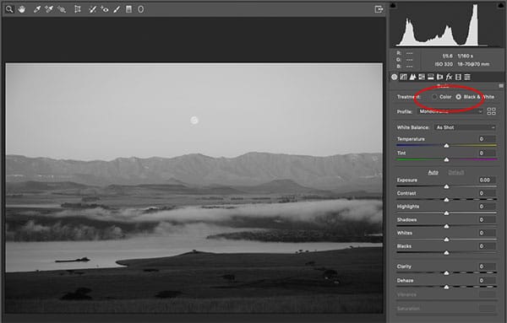Click the ISO 320 readout text
Viewport: 507px width, 323px height.
[x=444, y=64]
